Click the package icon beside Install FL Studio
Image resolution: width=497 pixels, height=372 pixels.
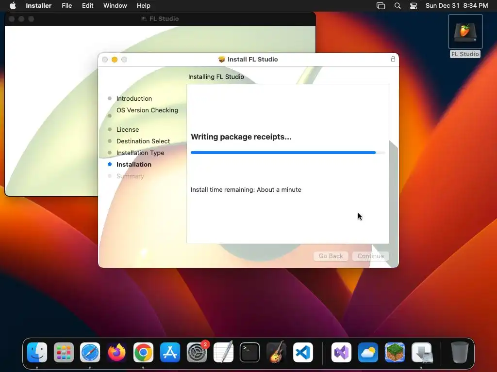tap(221, 59)
